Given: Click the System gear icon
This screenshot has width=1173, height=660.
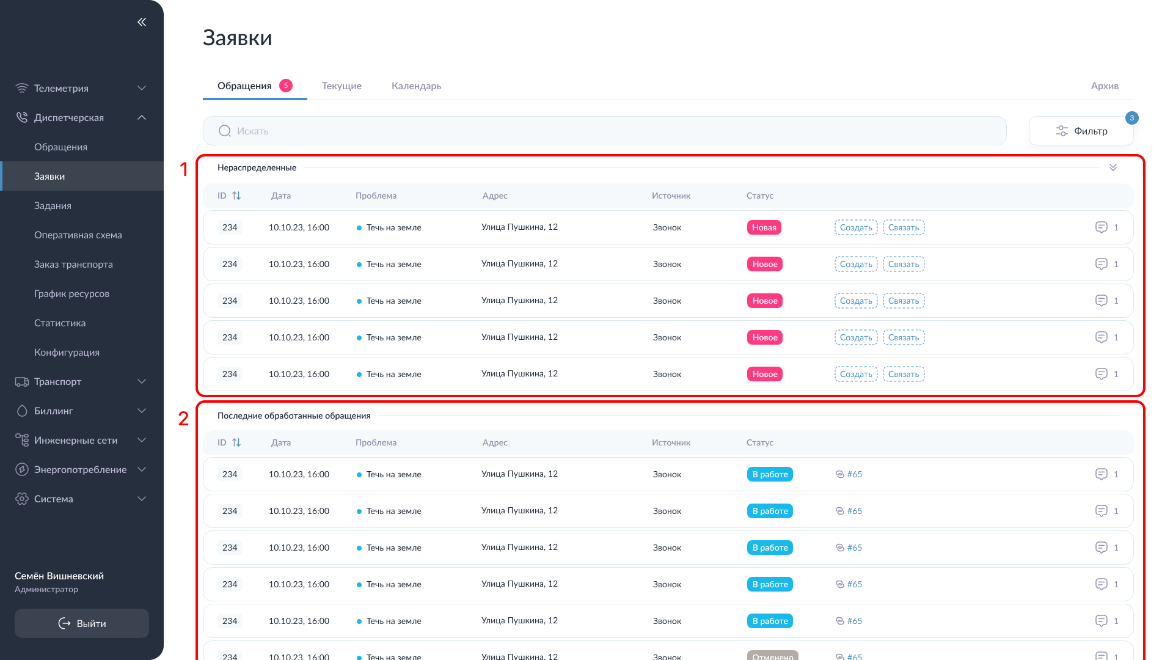Looking at the screenshot, I should point(22,499).
